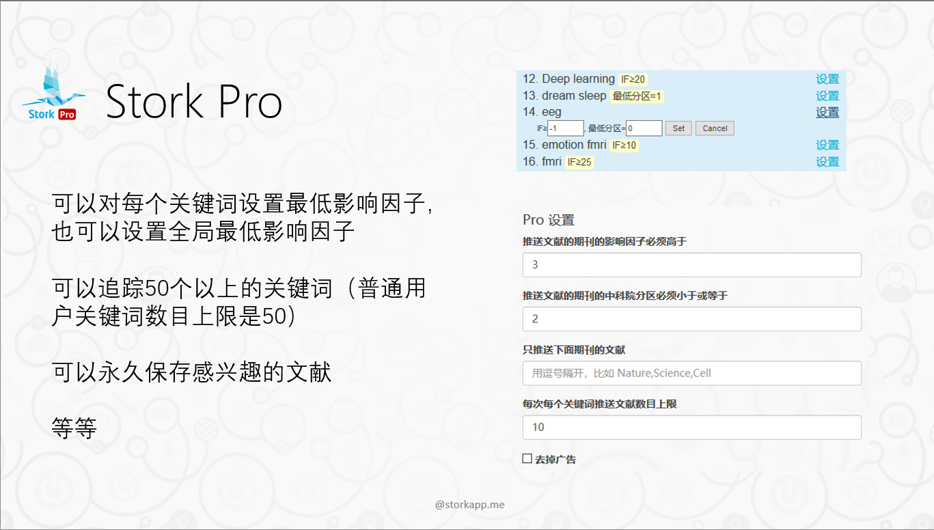Open 设置 link for dream sleep keyword
Screen dimensions: 934x530
coord(827,96)
